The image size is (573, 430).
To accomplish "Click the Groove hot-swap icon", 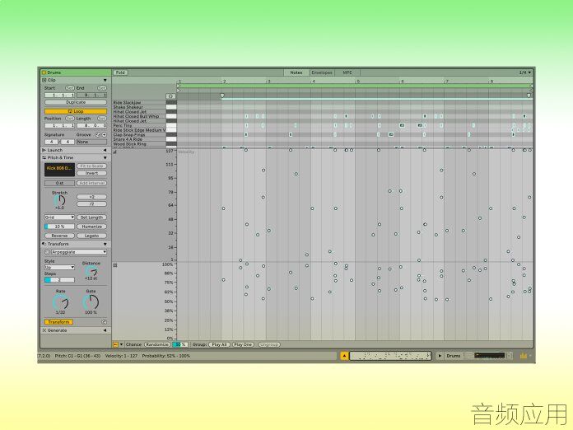I will tap(98, 135).
